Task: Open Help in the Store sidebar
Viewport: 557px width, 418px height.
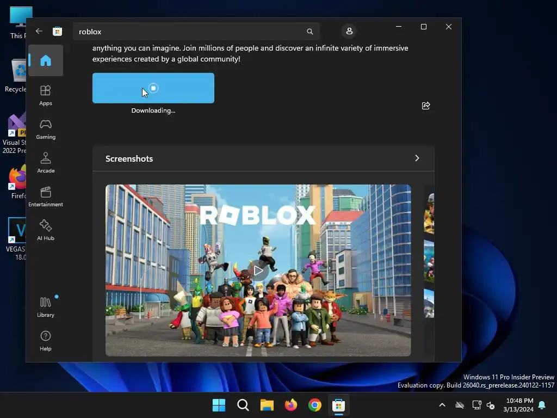Action: pos(46,341)
